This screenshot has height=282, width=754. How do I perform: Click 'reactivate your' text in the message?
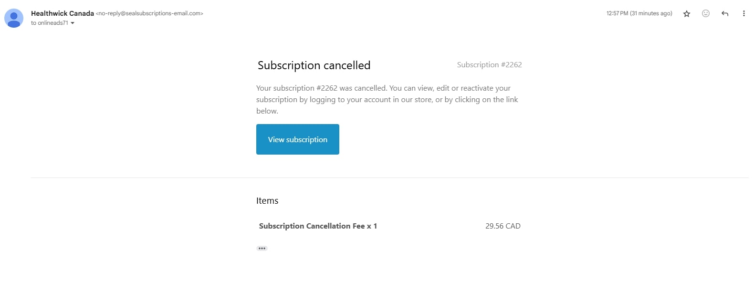click(485, 88)
